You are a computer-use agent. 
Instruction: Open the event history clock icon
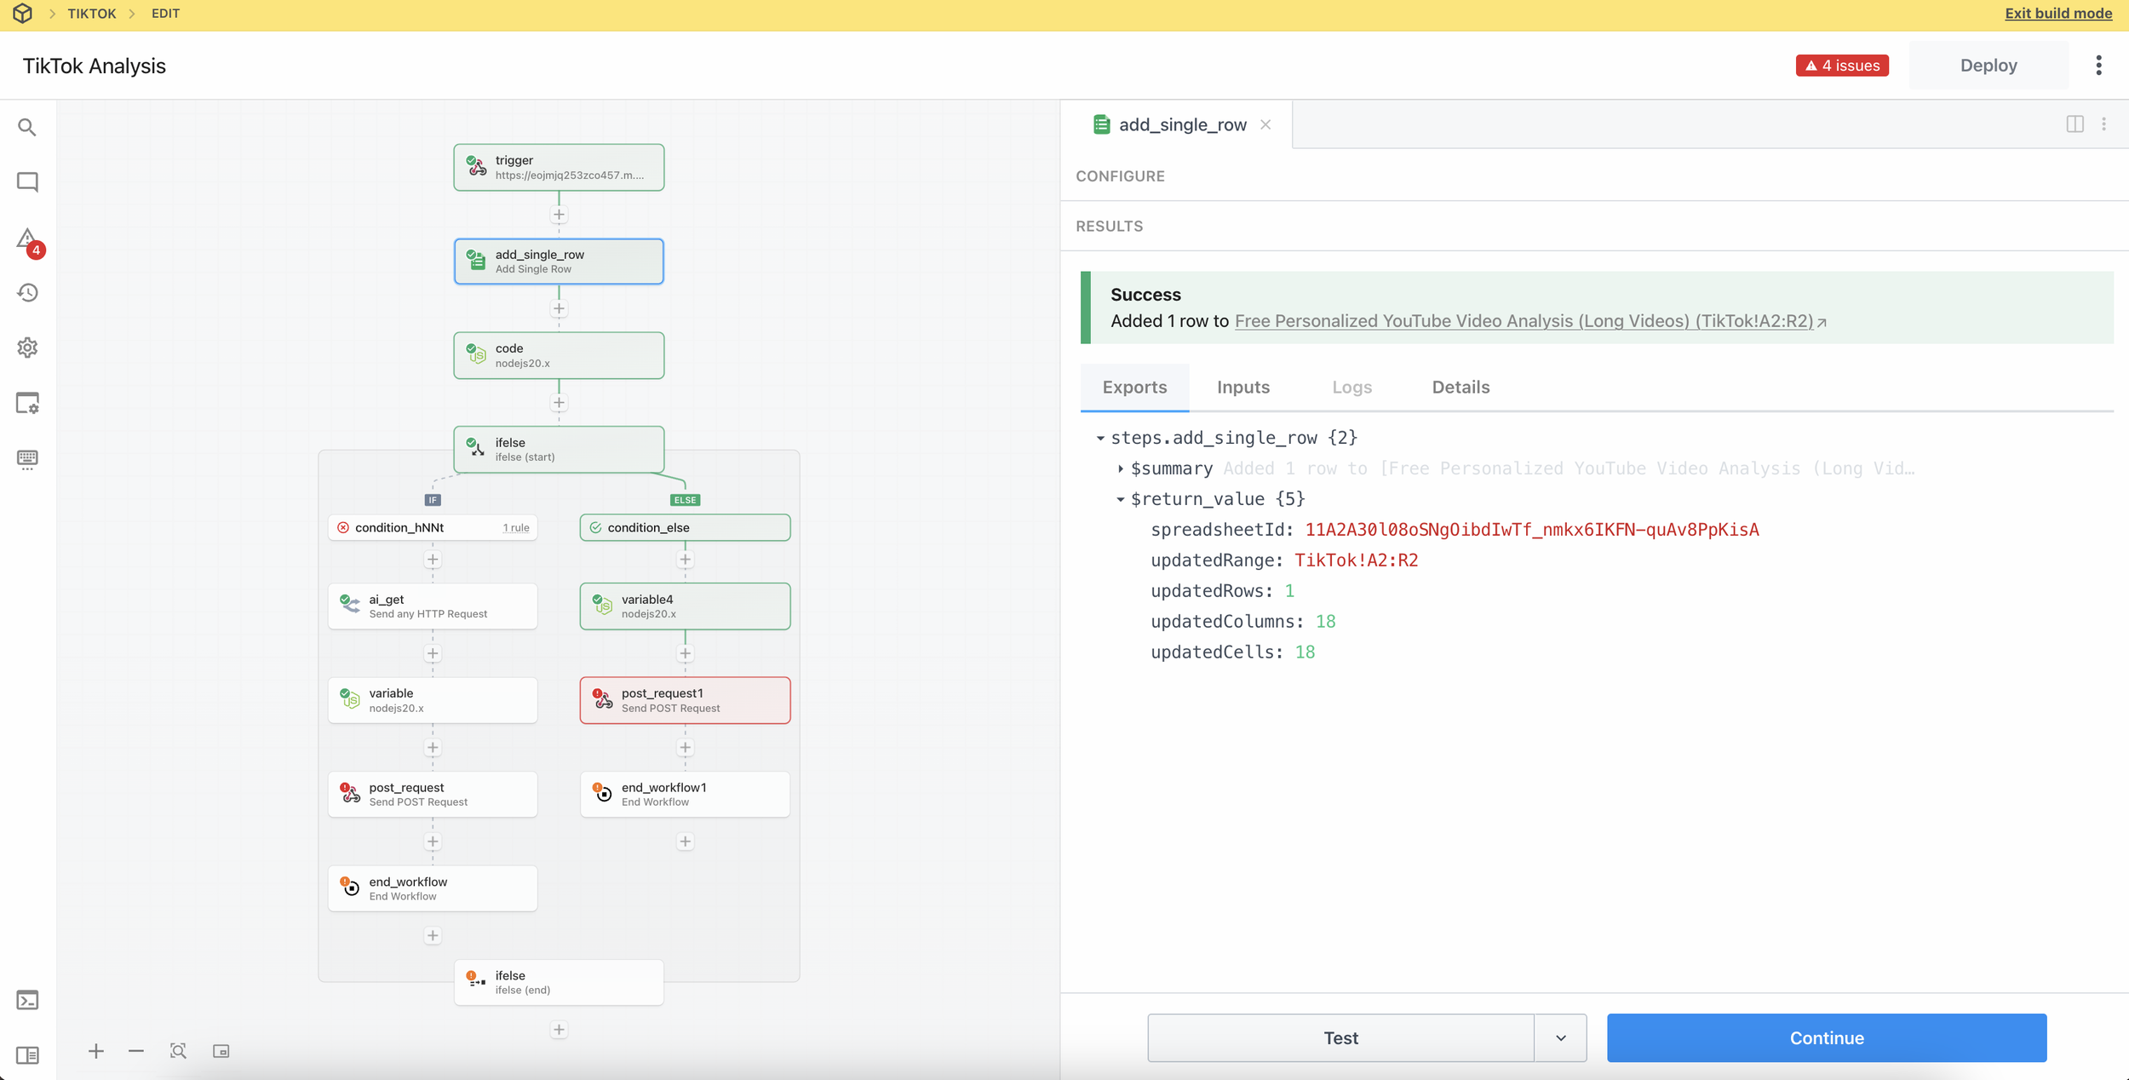click(x=27, y=293)
